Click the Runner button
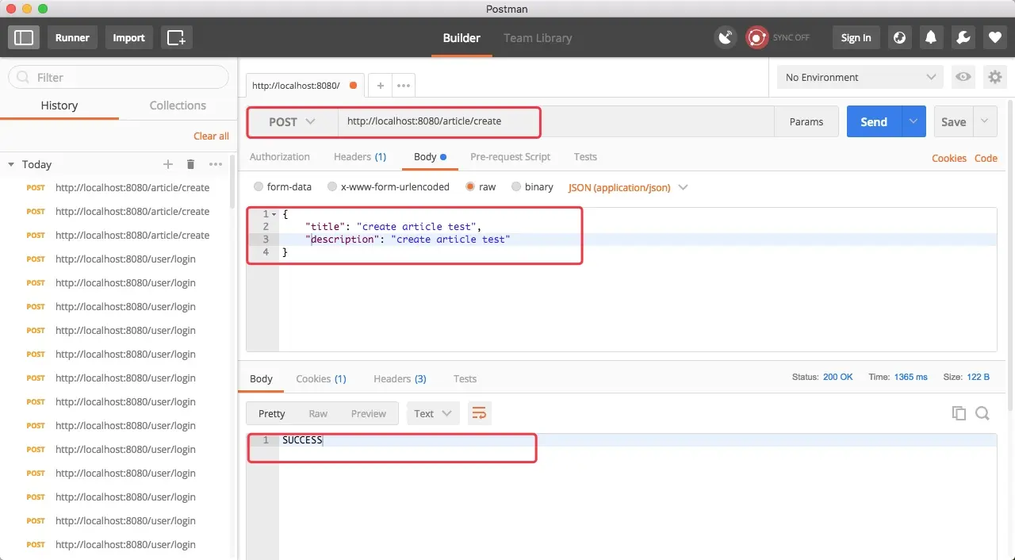 (72, 37)
